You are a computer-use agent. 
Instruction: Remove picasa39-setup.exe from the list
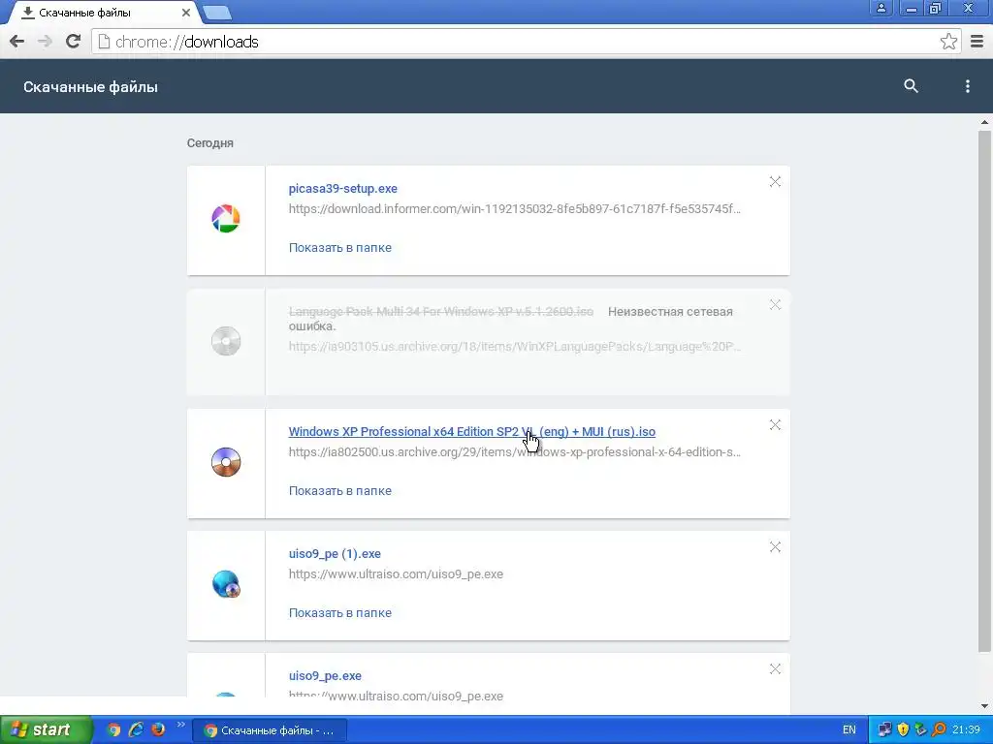(x=775, y=181)
